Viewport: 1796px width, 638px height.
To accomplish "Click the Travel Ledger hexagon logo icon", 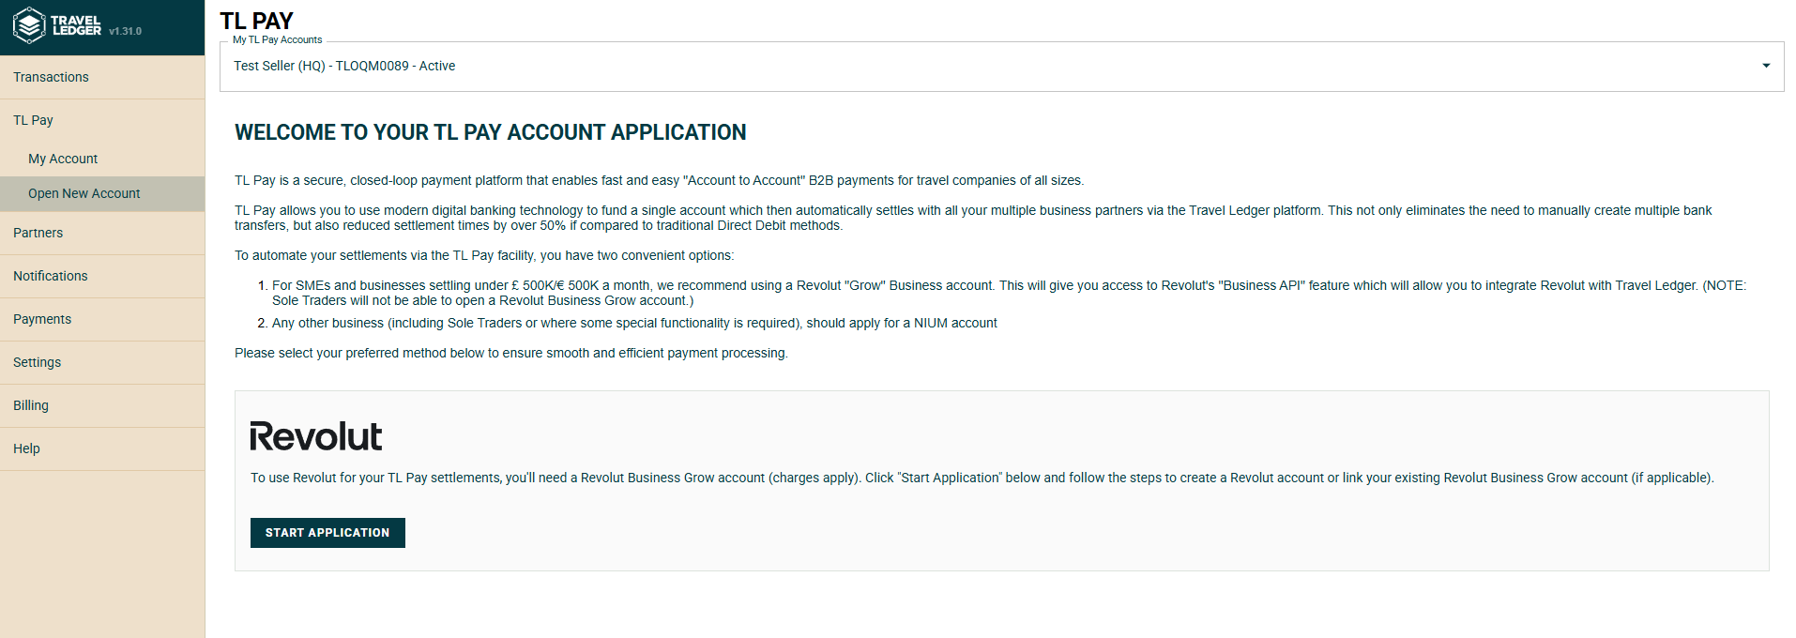I will [x=29, y=25].
